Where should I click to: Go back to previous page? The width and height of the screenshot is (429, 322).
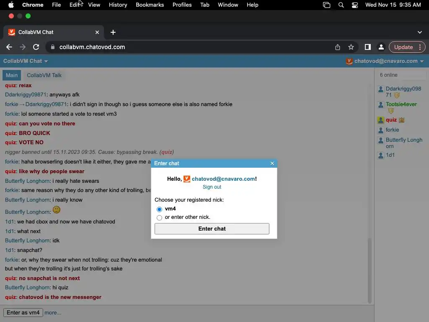pos(9,47)
